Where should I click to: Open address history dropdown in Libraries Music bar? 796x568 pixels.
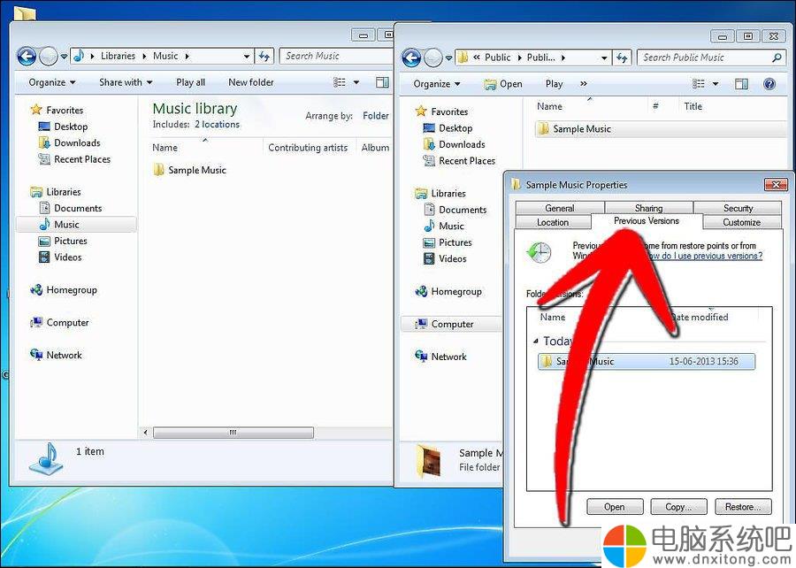coord(246,57)
